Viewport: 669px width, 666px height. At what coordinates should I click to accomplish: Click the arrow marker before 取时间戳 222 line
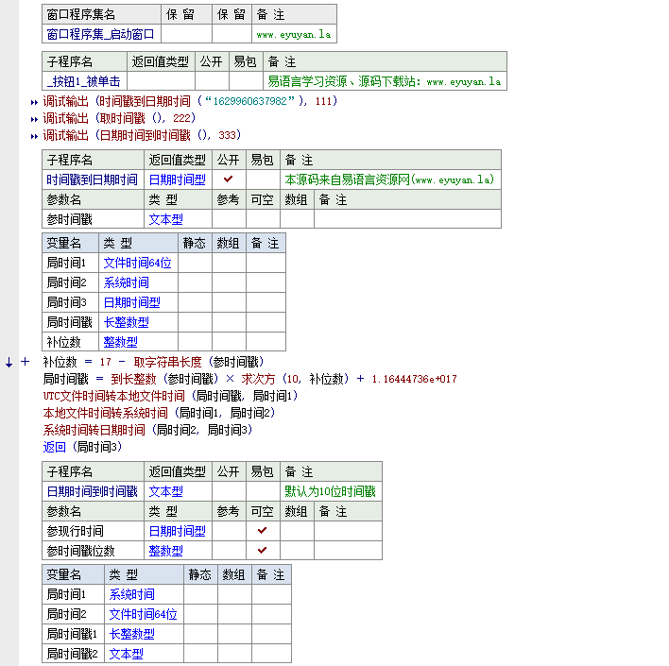(34, 119)
